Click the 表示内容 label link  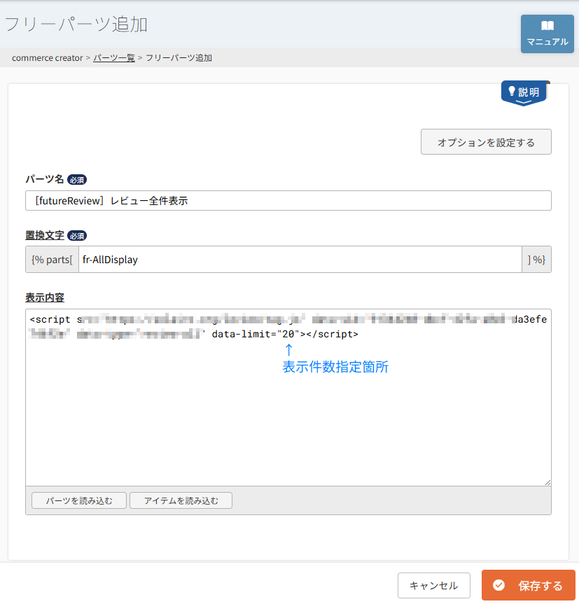[x=45, y=297]
